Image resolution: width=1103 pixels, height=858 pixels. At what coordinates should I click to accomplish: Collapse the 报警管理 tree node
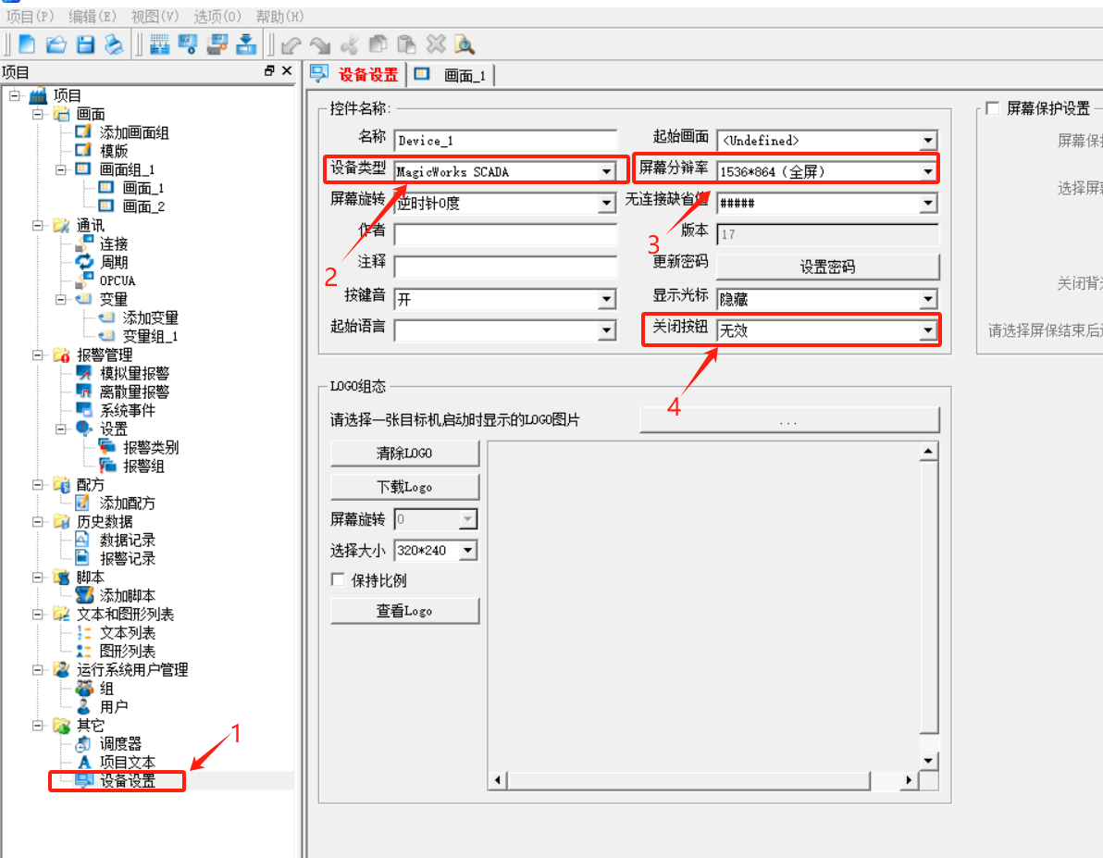38,354
